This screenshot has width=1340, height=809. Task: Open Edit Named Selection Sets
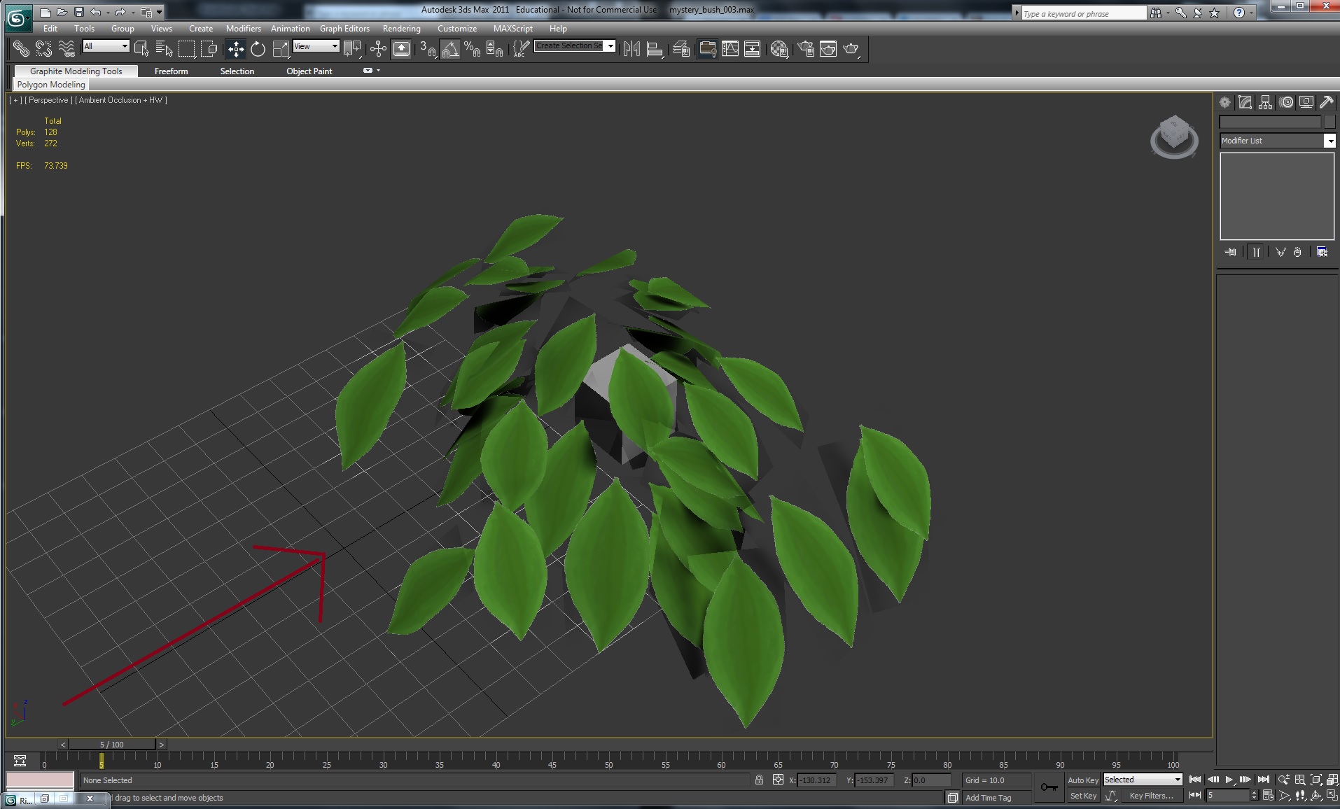click(520, 48)
